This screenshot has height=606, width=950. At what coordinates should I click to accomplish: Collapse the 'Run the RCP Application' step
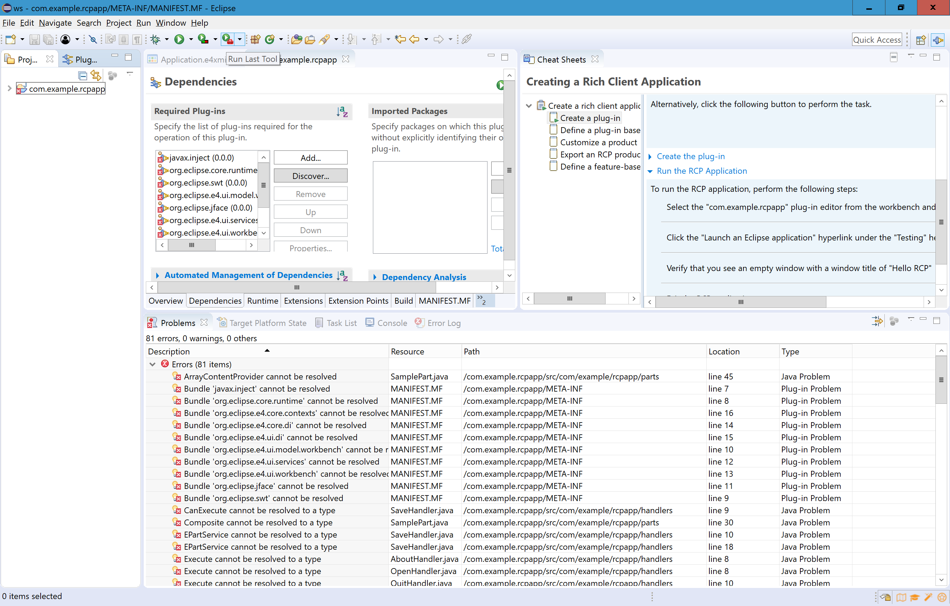tap(650, 171)
